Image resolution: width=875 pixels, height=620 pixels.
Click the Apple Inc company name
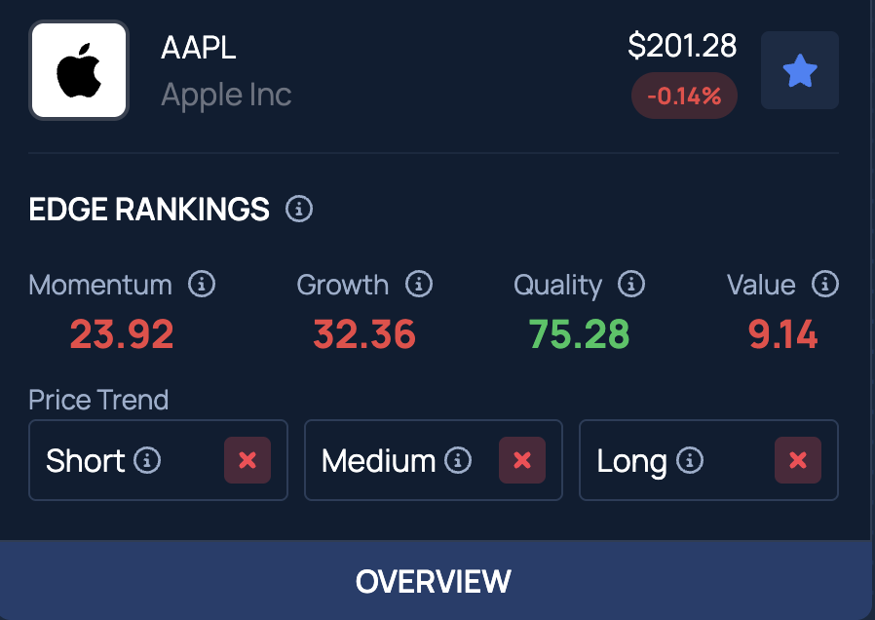226,95
